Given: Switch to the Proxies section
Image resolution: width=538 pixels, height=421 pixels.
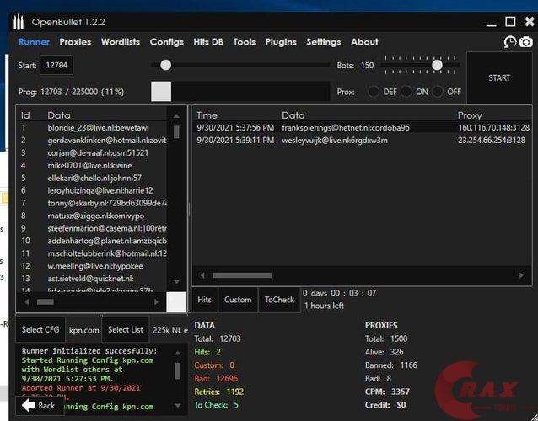Looking at the screenshot, I should click(75, 42).
